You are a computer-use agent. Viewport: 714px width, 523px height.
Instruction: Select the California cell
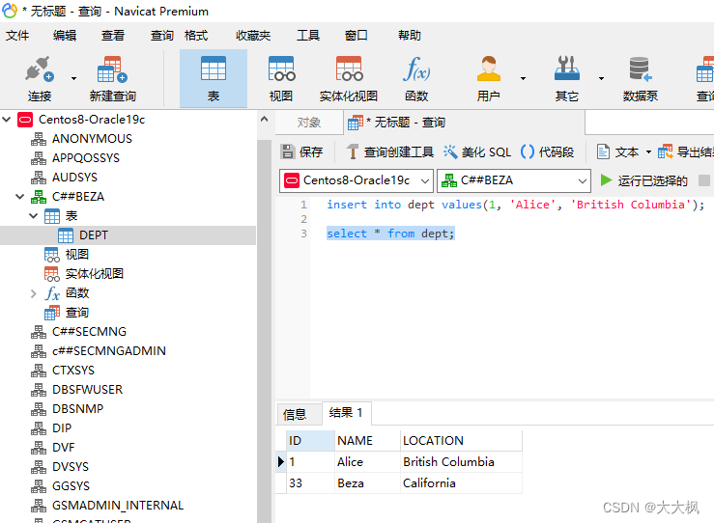461,483
